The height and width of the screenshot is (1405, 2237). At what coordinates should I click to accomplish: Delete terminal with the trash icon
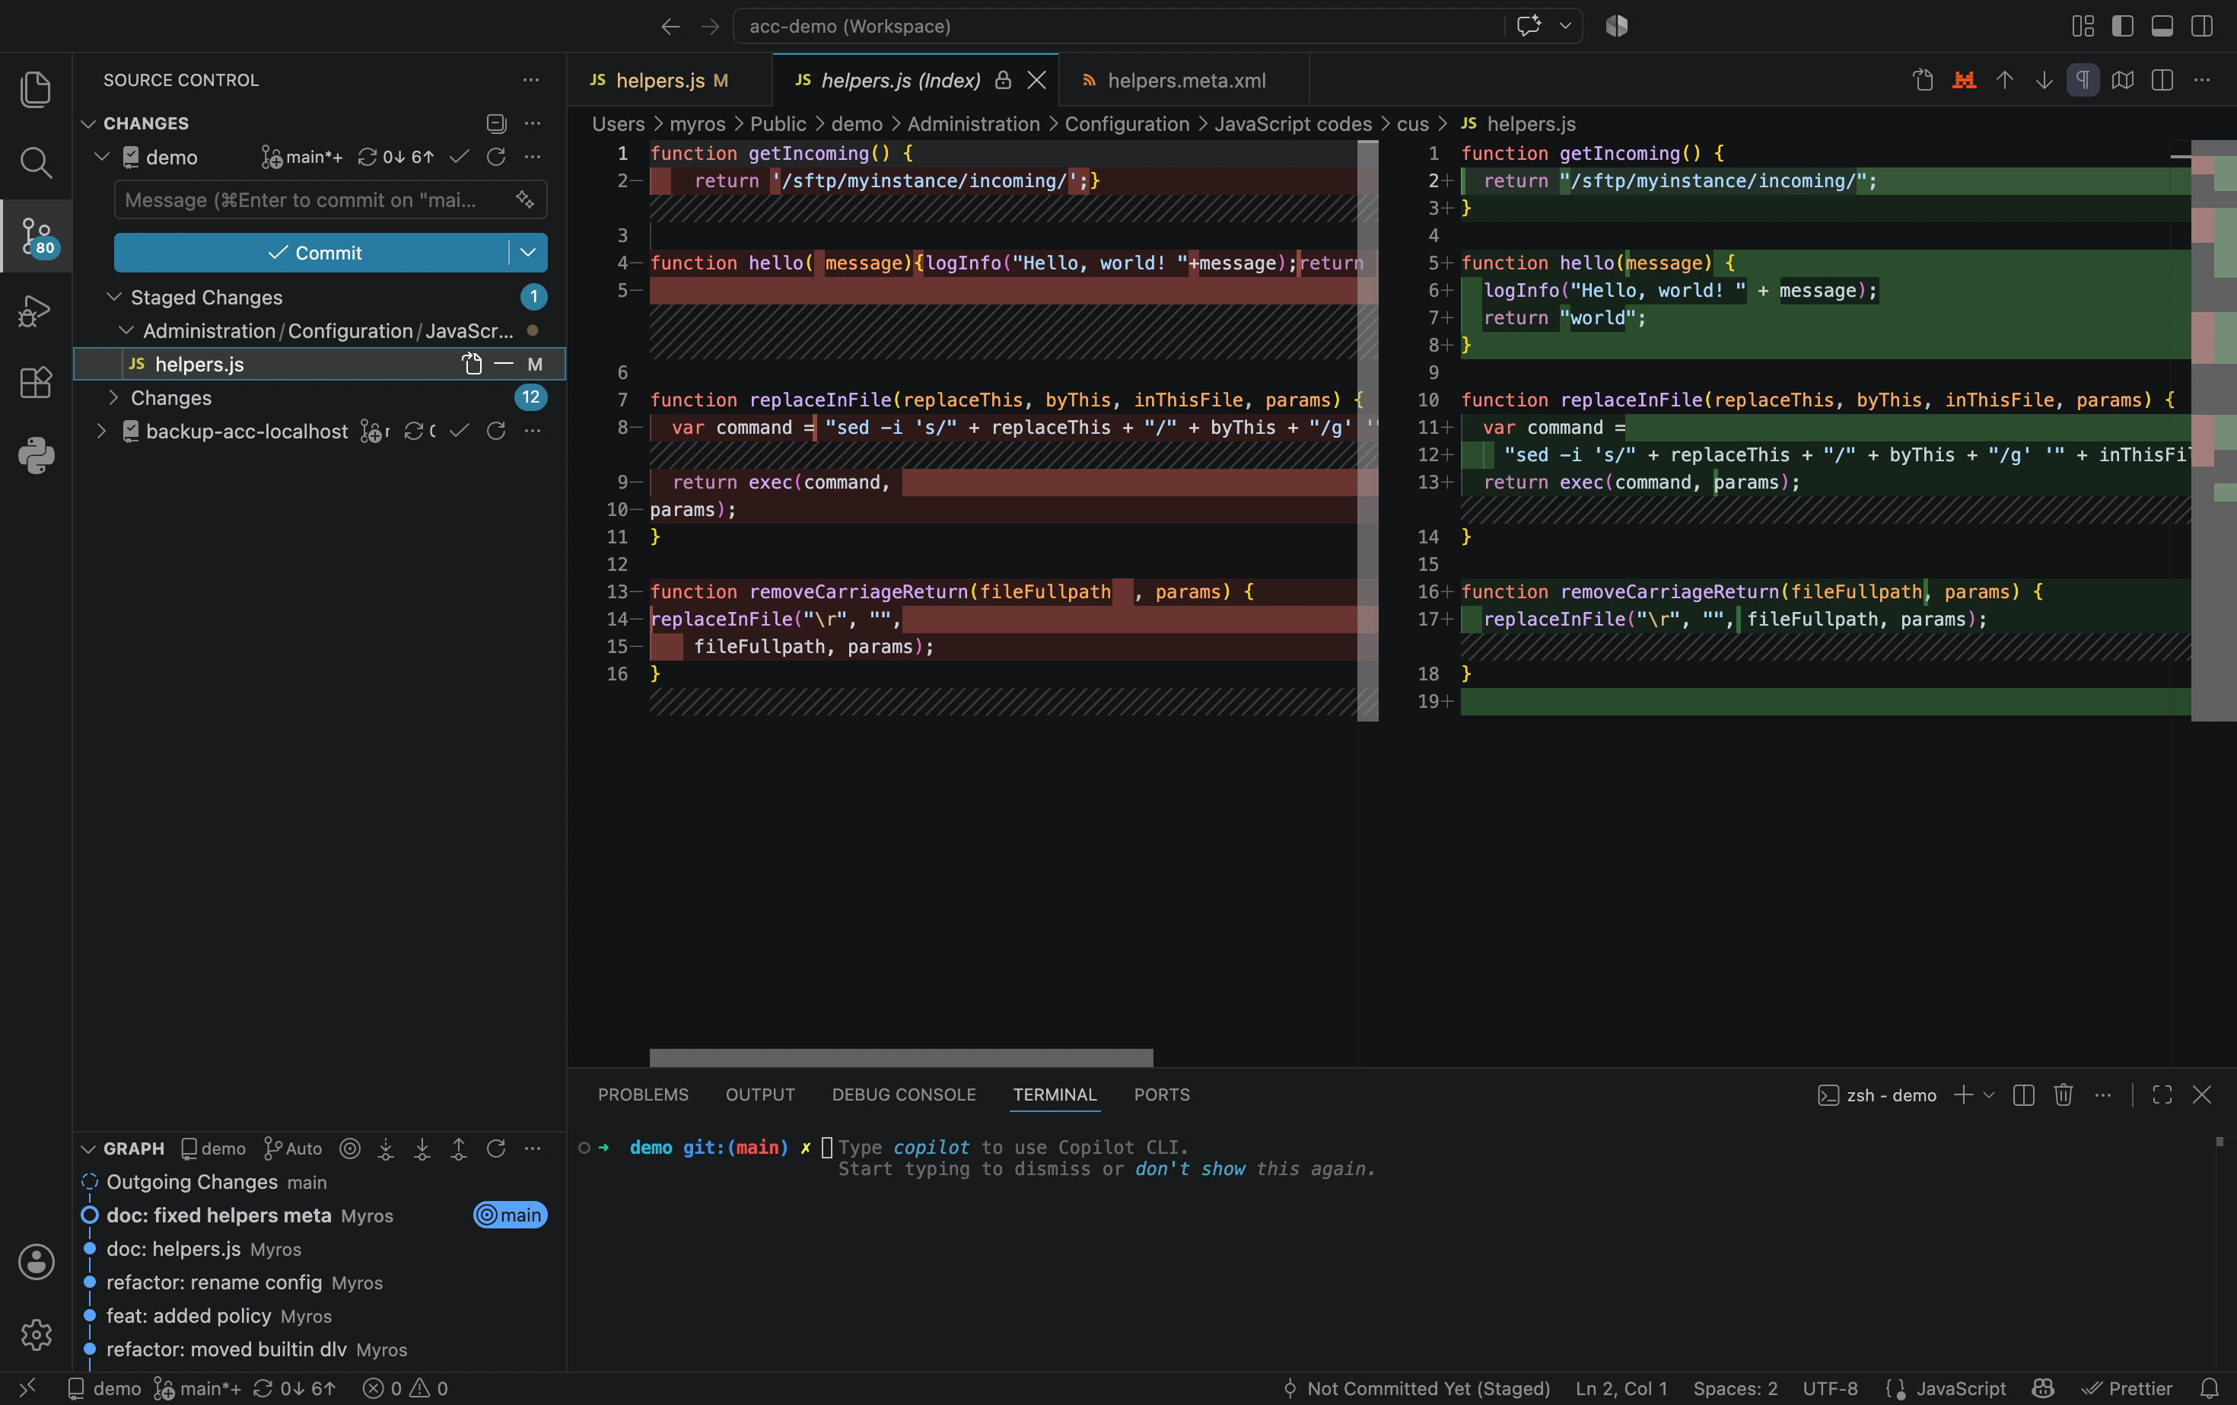pos(2064,1094)
